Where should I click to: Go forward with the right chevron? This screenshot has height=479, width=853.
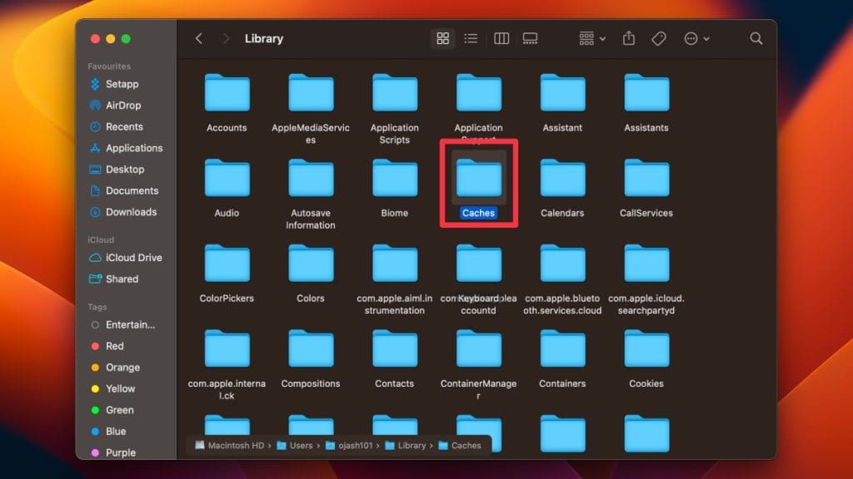tap(226, 38)
